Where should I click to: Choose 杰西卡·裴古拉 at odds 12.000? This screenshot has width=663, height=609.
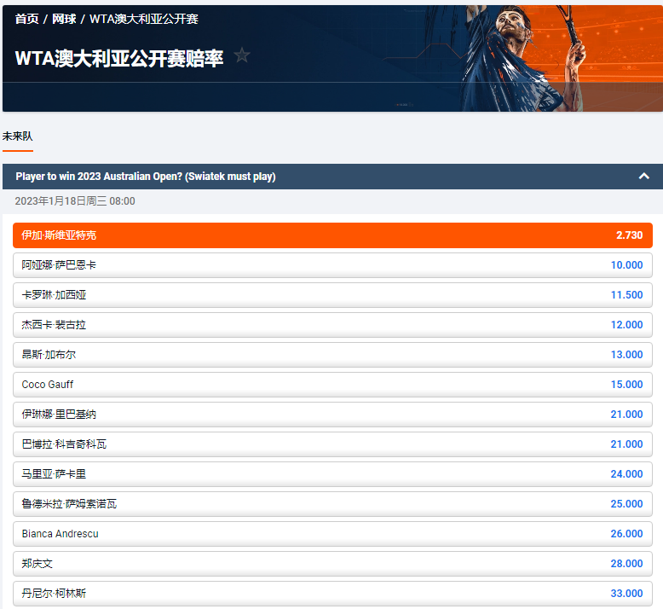(332, 325)
